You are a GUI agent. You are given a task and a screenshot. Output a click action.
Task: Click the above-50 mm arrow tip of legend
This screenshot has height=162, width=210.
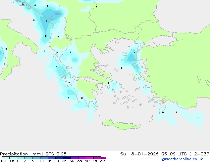click(x=105, y=158)
